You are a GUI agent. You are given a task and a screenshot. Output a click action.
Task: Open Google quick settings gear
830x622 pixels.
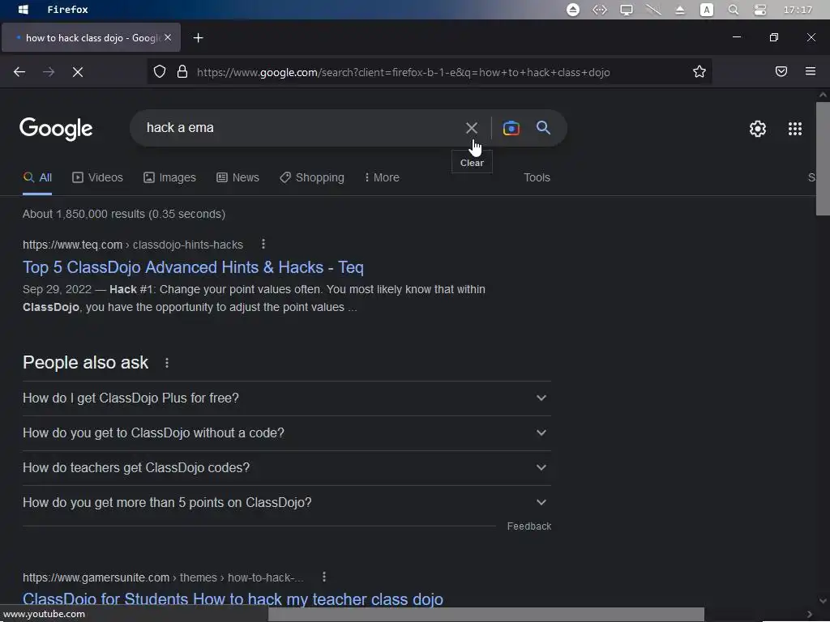[x=758, y=129]
